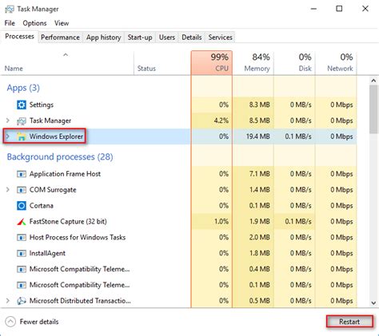Click the Windows Explorer folder icon
This screenshot has height=336, width=379.
[x=22, y=136]
